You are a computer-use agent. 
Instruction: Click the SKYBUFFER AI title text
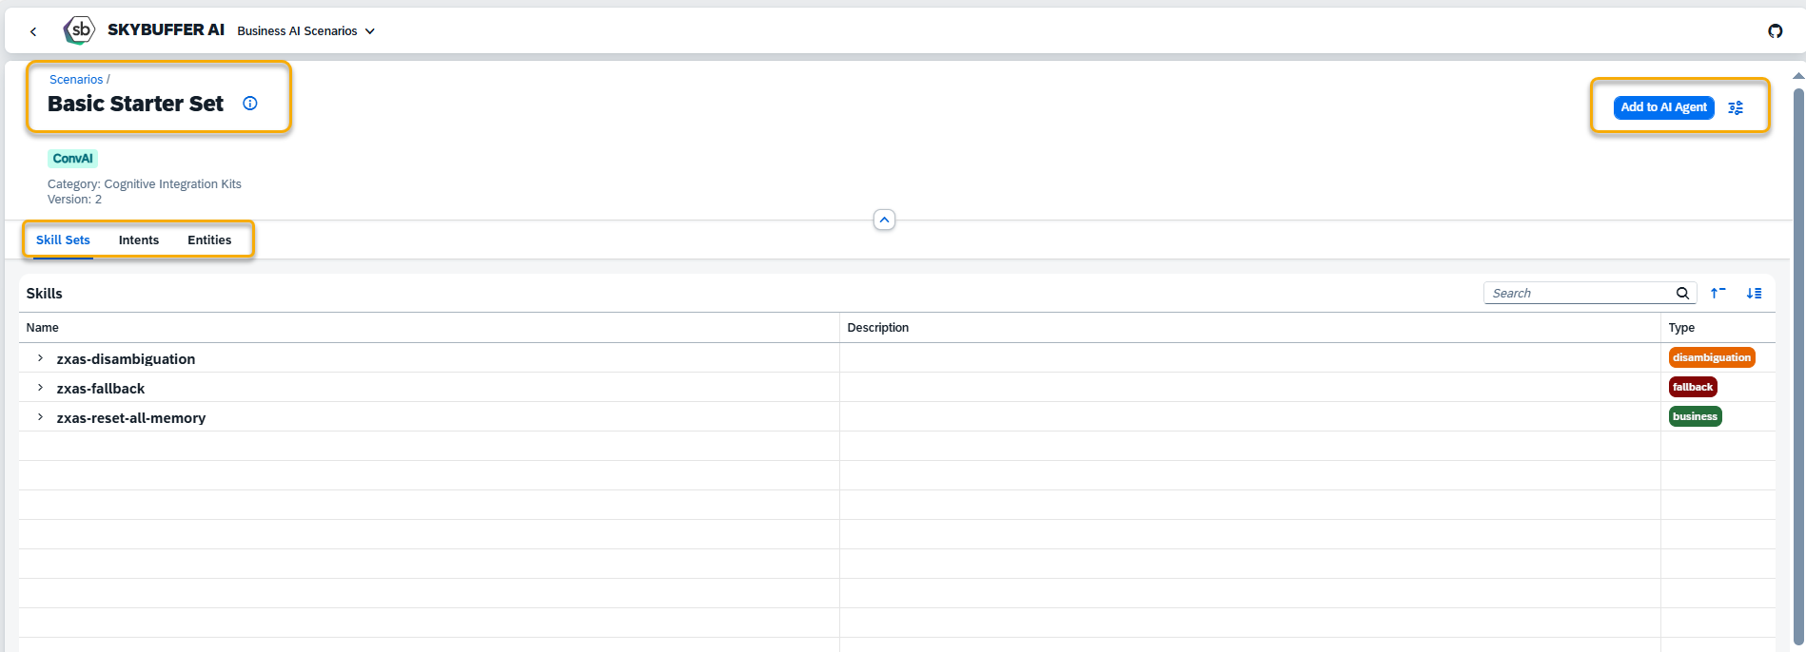166,30
